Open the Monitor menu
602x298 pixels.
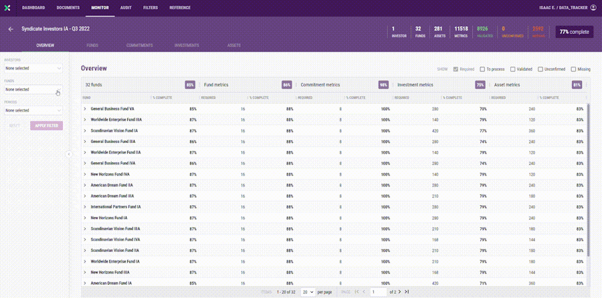(100, 7)
